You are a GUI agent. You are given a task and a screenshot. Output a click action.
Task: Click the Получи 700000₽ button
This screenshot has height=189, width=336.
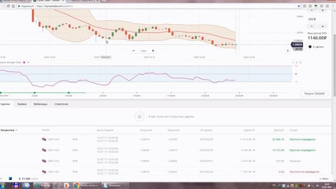click(314, 93)
